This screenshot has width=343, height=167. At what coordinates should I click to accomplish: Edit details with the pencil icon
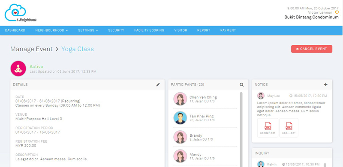pyautogui.click(x=158, y=85)
